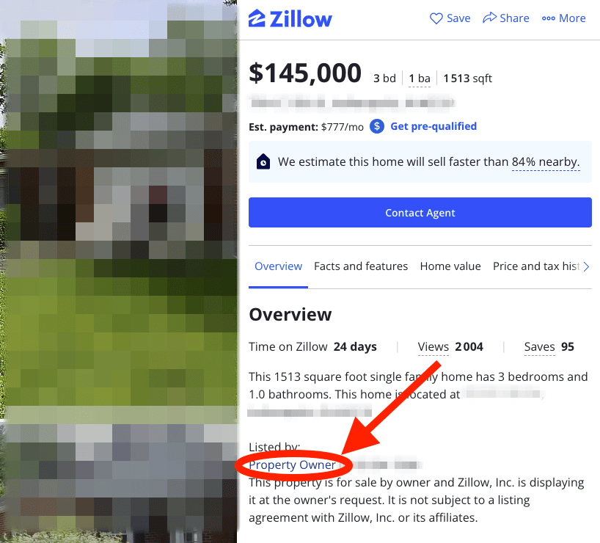This screenshot has height=543, width=600.
Task: Open Get pre-qualified link
Action: coord(433,126)
